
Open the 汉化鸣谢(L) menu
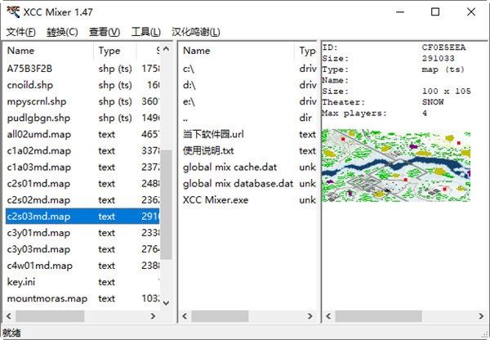point(196,32)
